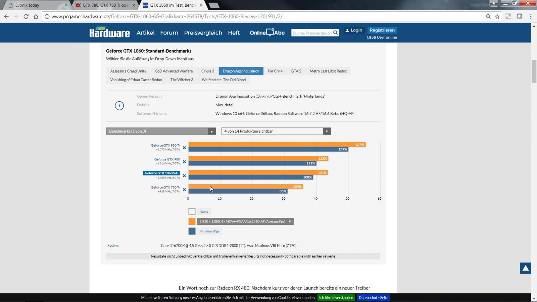Click the Geforce GTX 980 label
This screenshot has height=302, width=537.
(x=167, y=159)
